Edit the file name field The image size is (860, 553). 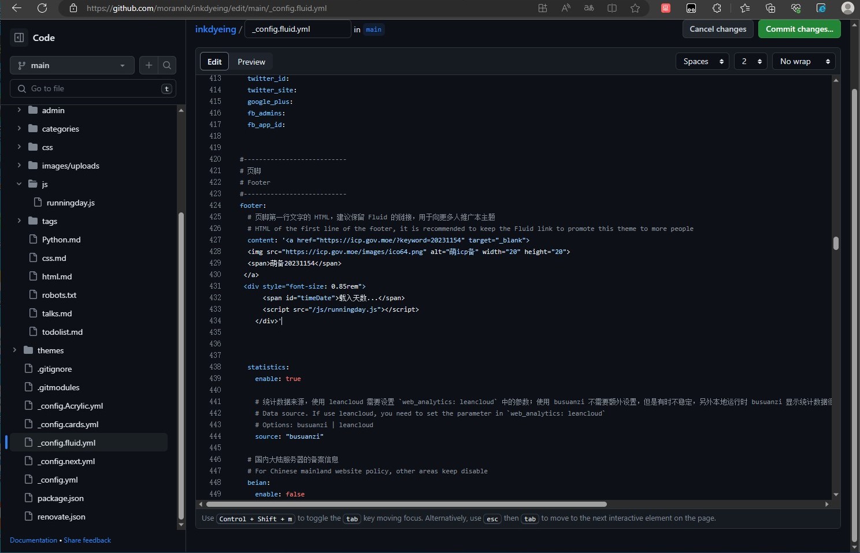(x=298, y=29)
